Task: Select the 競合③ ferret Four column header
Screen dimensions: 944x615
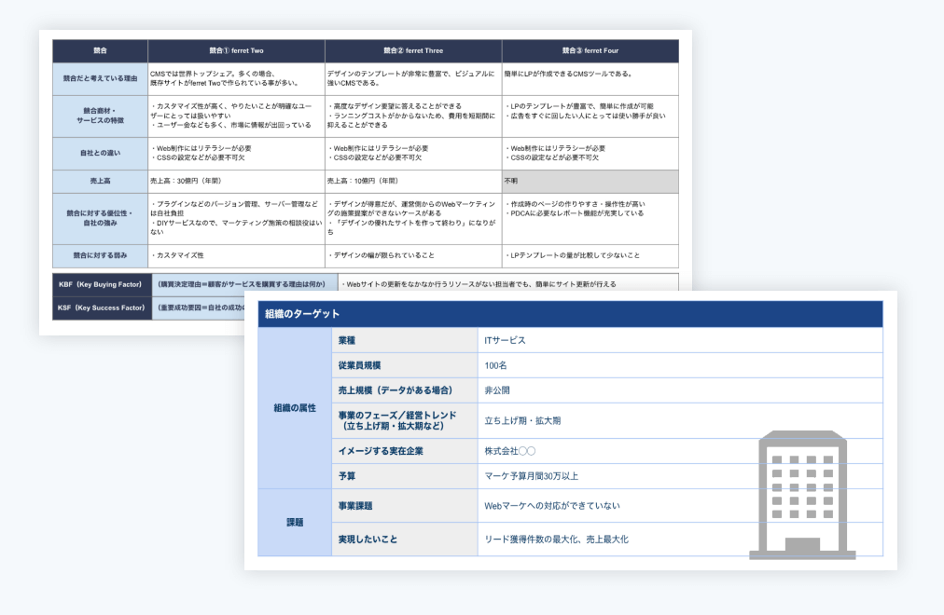Action: (x=590, y=51)
